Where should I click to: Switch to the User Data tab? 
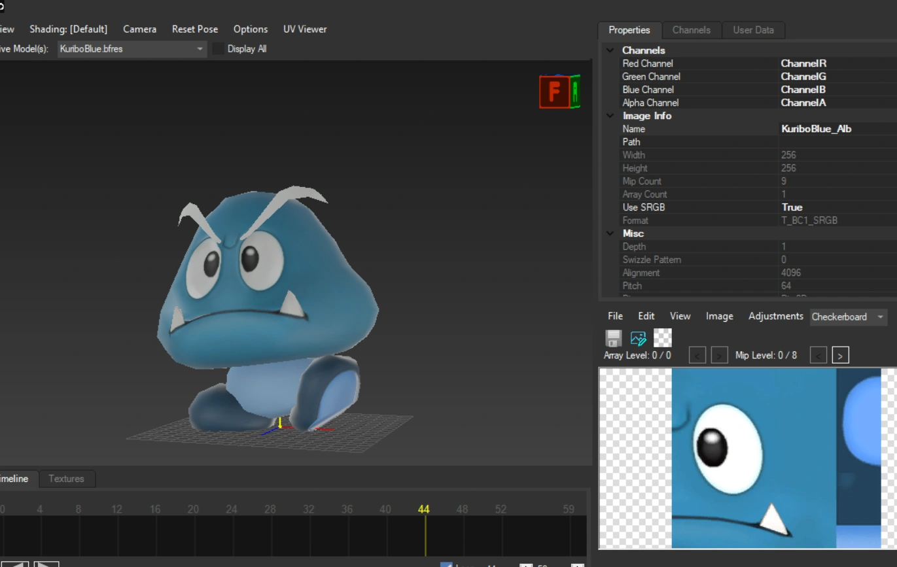(x=753, y=30)
